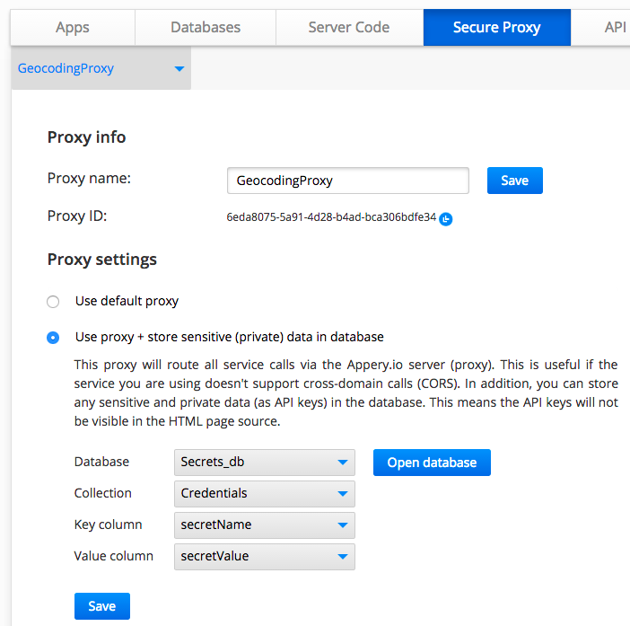The image size is (630, 626).
Task: Open the Server Code tab
Action: click(348, 27)
